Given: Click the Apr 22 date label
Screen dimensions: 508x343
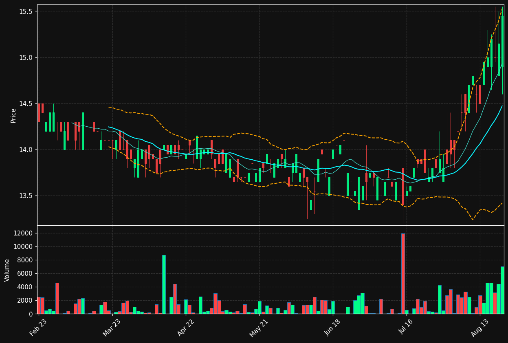Looking at the screenshot, I should click(x=185, y=328).
